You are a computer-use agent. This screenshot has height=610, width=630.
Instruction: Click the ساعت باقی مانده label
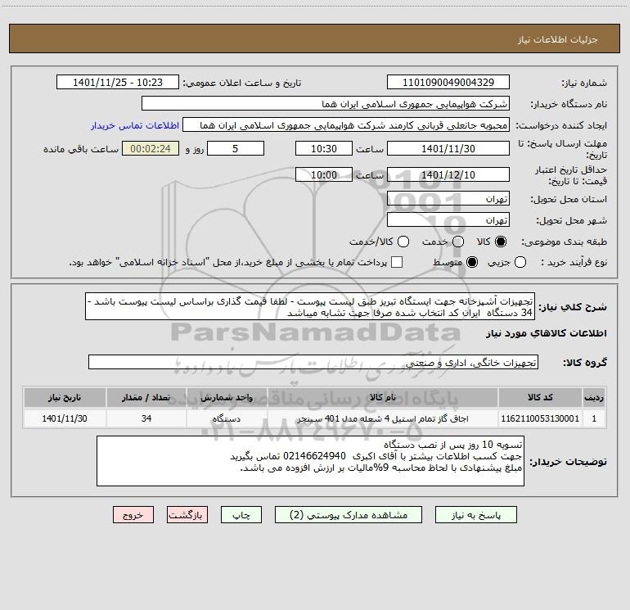[x=81, y=149]
